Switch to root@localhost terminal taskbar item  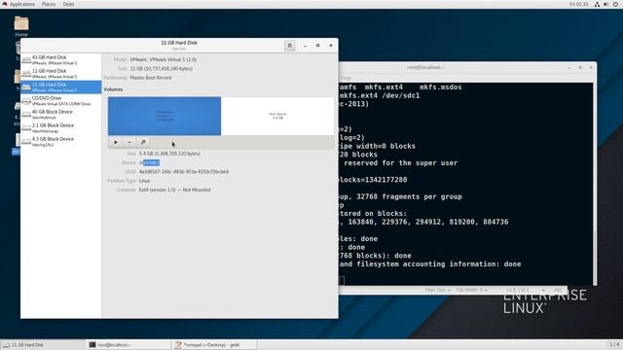pyautogui.click(x=128, y=345)
